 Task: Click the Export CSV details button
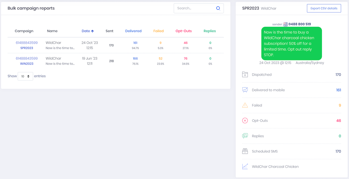324,8
